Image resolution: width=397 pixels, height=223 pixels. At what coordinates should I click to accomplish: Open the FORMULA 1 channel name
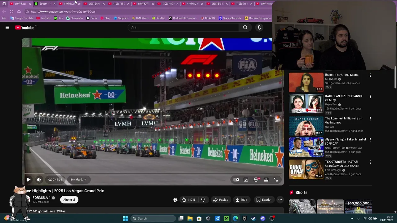42,198
